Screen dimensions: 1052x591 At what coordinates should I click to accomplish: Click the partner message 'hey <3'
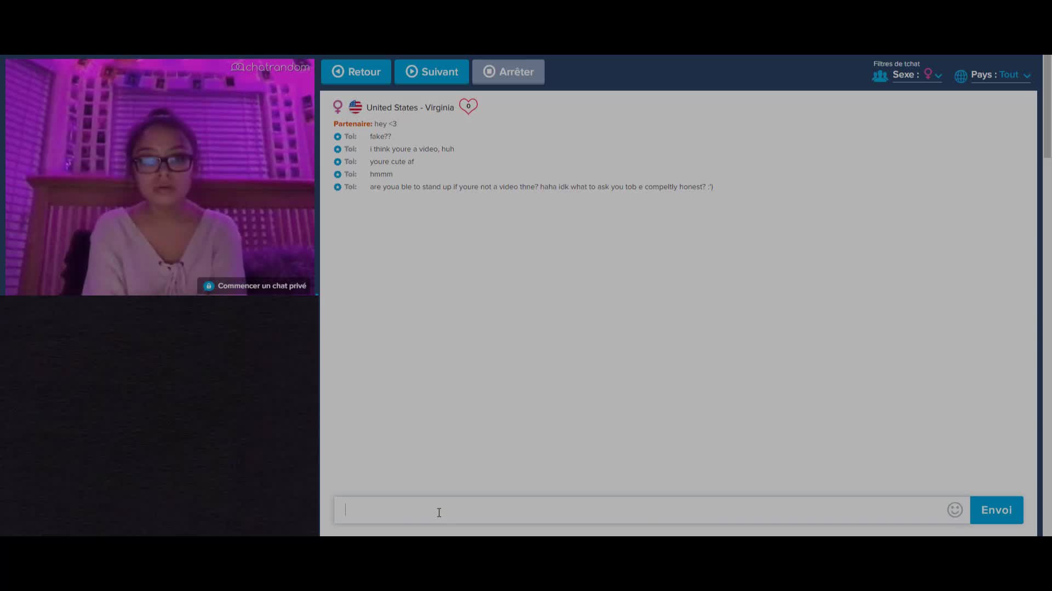click(385, 124)
